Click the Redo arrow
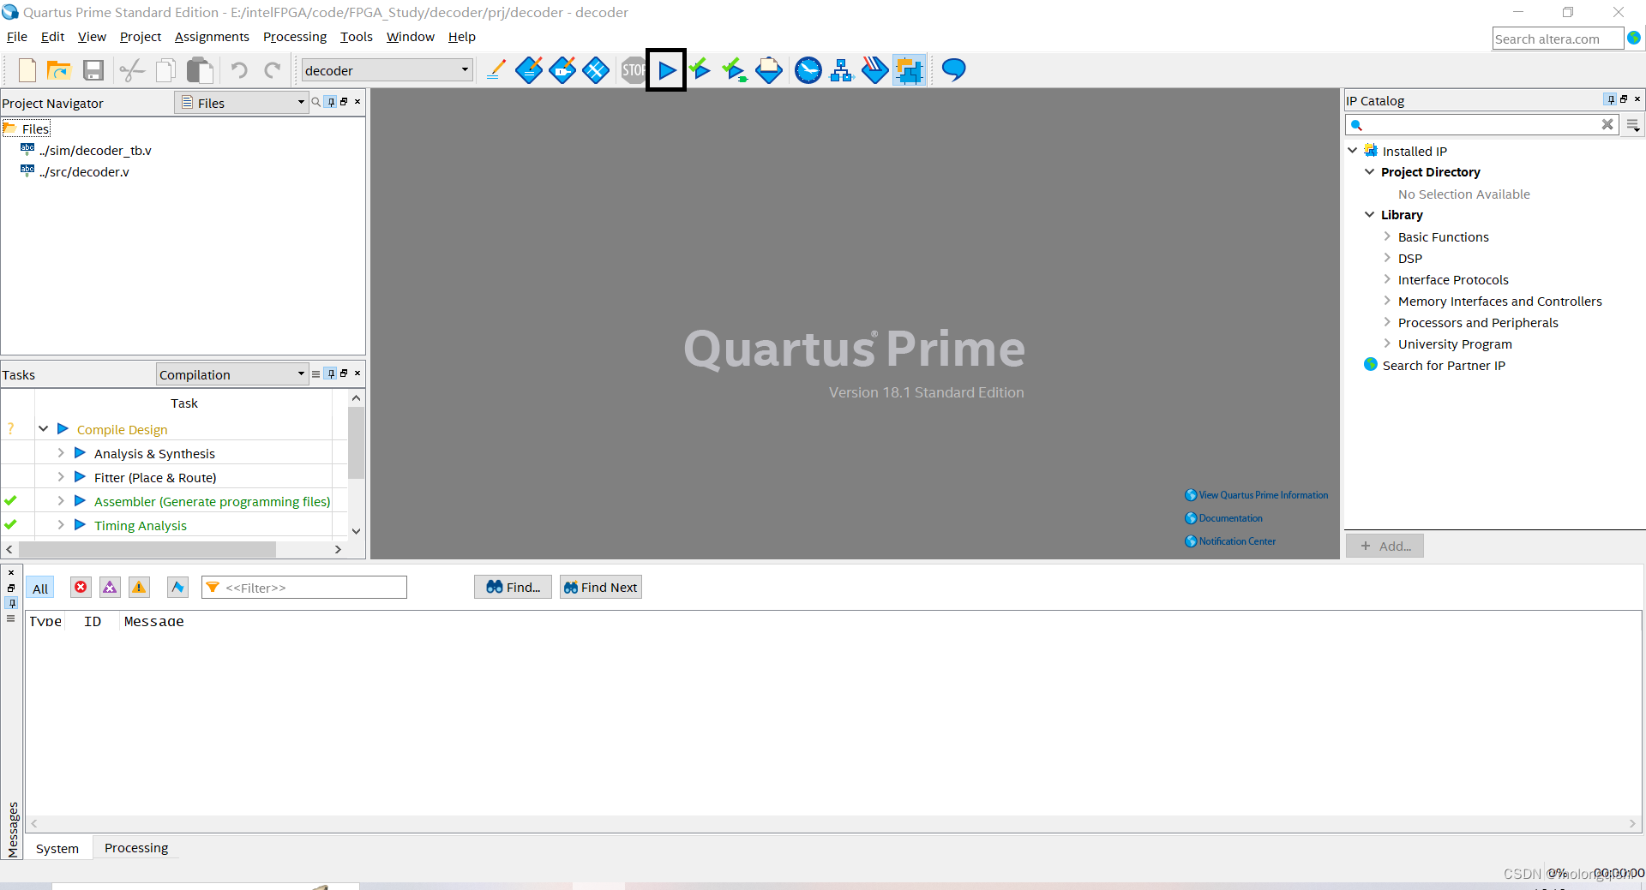This screenshot has height=890, width=1646. click(x=273, y=69)
